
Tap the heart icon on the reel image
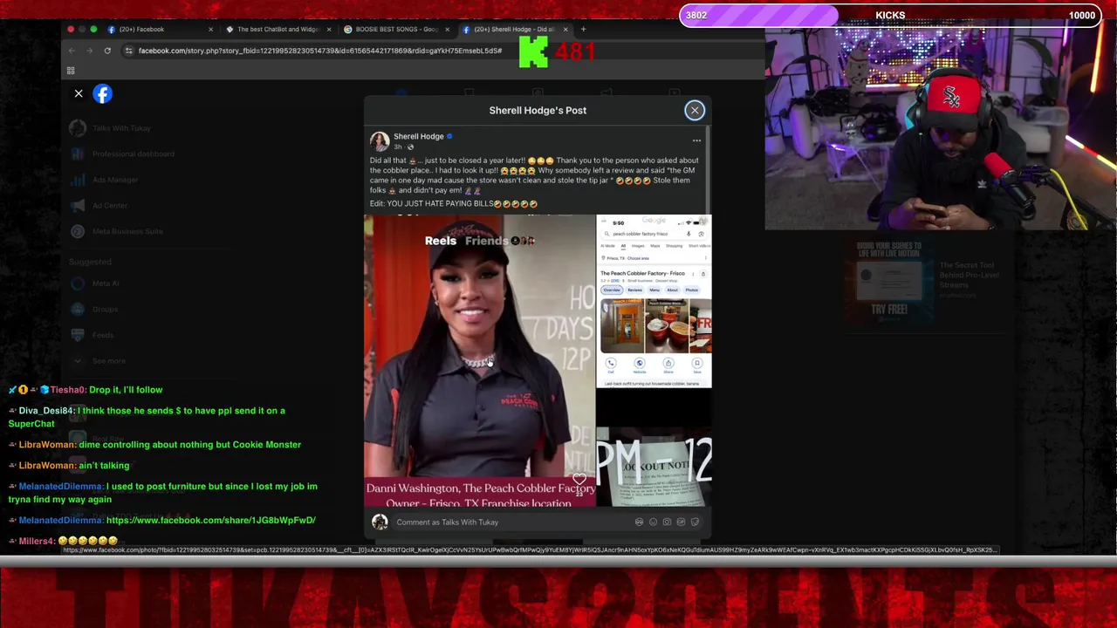[x=579, y=479]
